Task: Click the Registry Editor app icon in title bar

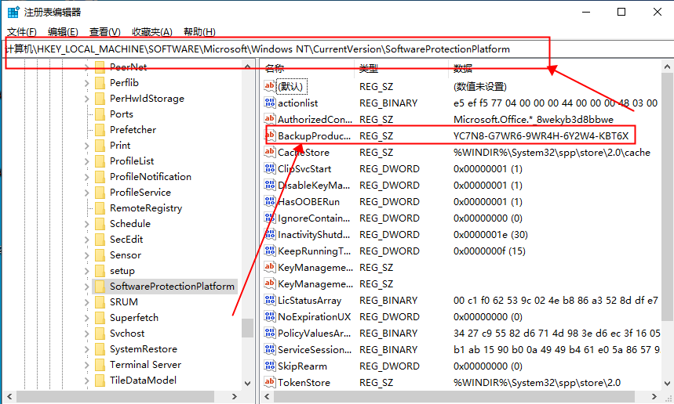Action: [13, 12]
